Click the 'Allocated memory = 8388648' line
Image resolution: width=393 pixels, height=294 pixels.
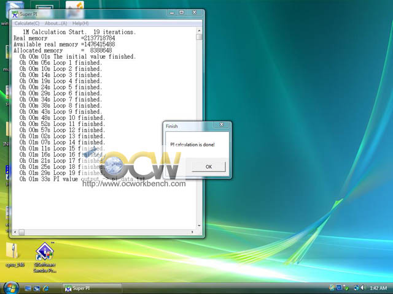[63, 50]
